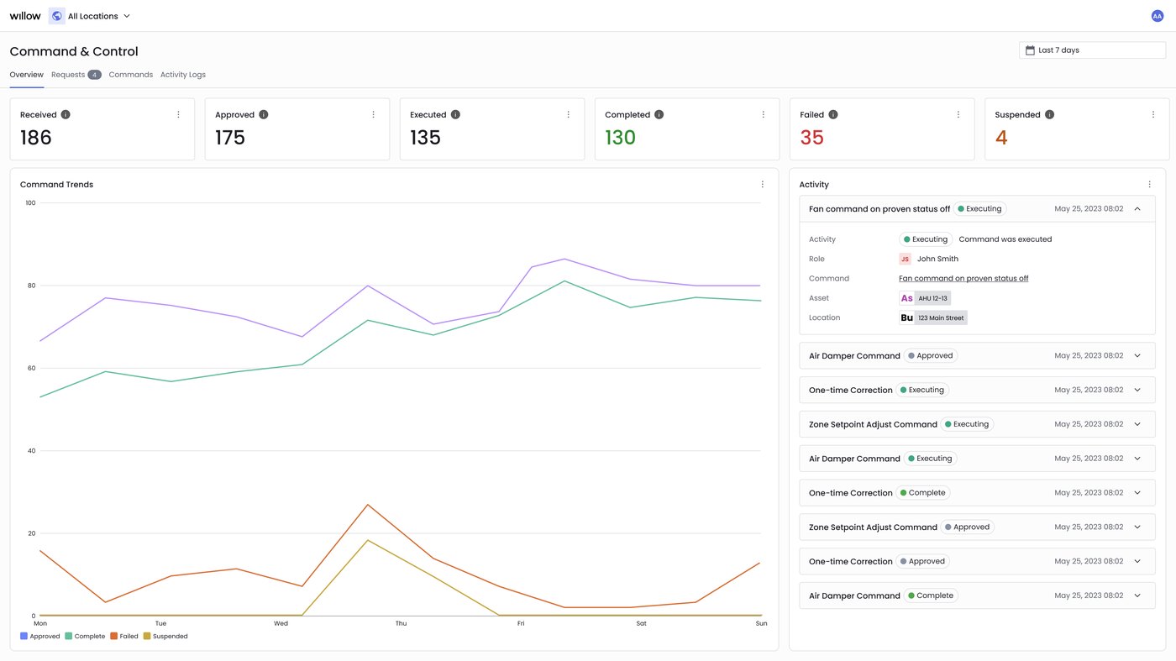Click the Failed count 35
This screenshot has height=661, width=1176.
(811, 138)
